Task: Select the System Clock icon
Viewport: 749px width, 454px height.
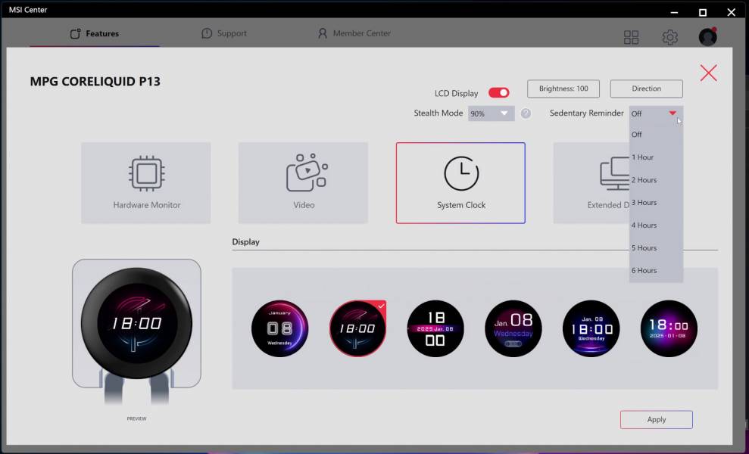Action: pyautogui.click(x=460, y=173)
